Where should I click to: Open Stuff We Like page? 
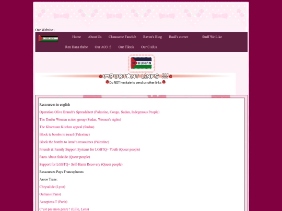click(x=212, y=37)
